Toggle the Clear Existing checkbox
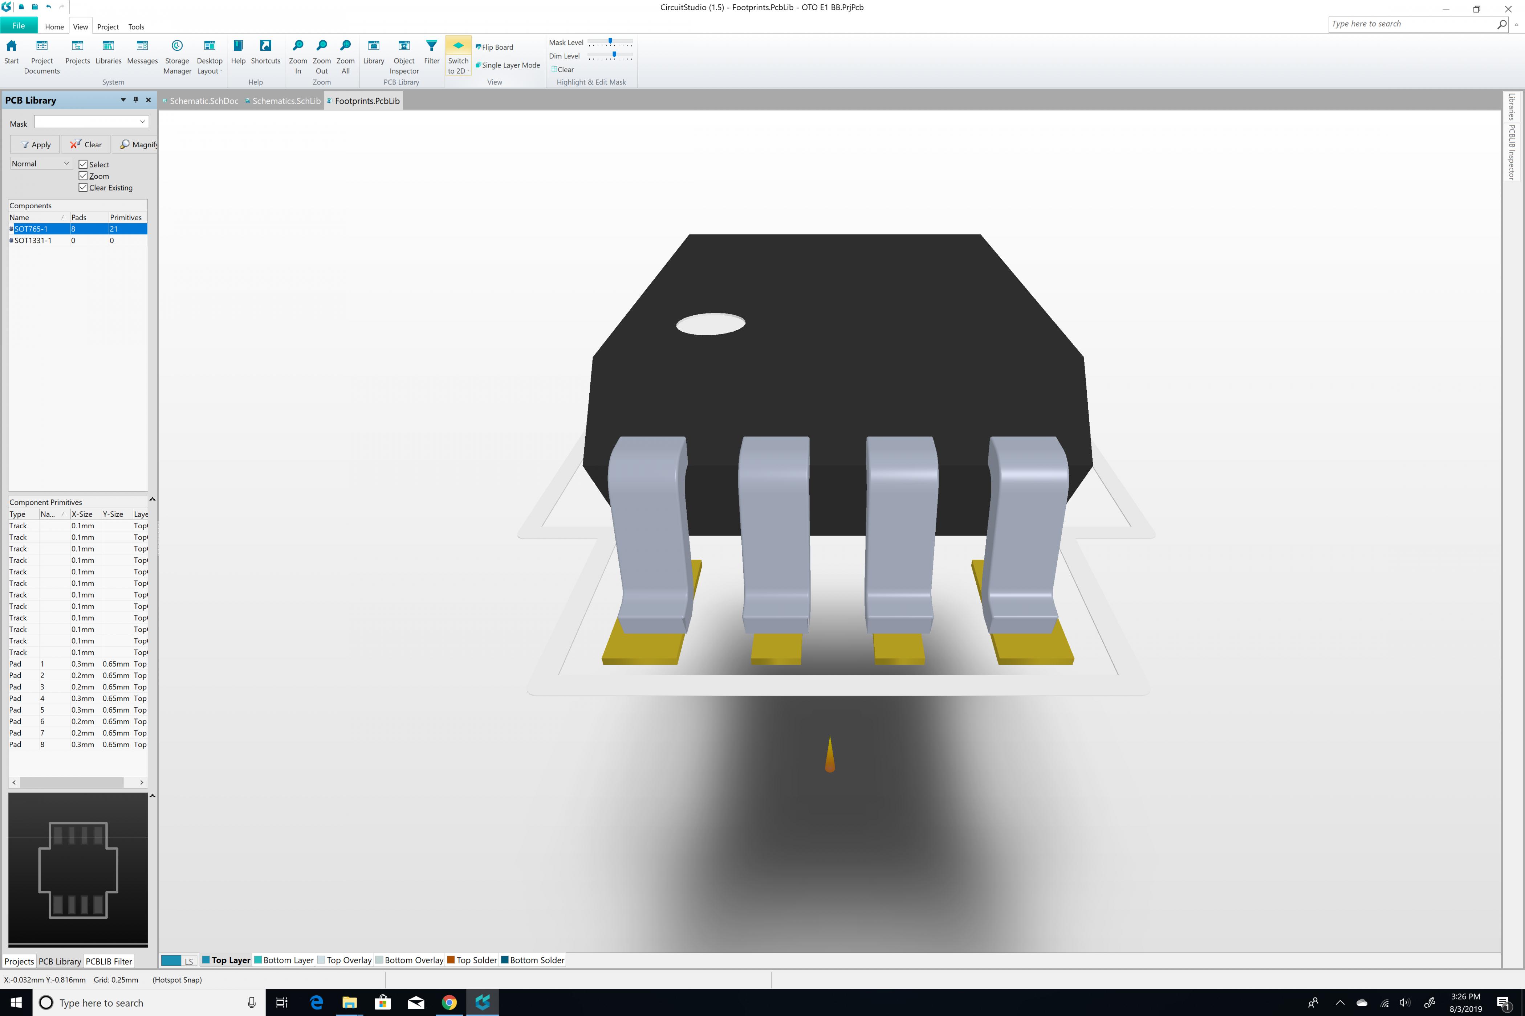 coord(83,188)
